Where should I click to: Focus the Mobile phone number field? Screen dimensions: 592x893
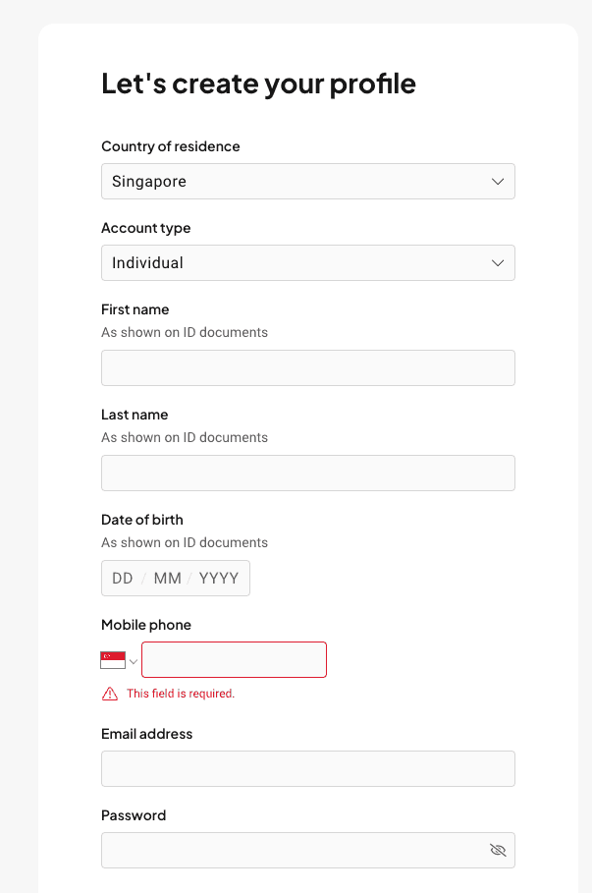pyautogui.click(x=234, y=660)
